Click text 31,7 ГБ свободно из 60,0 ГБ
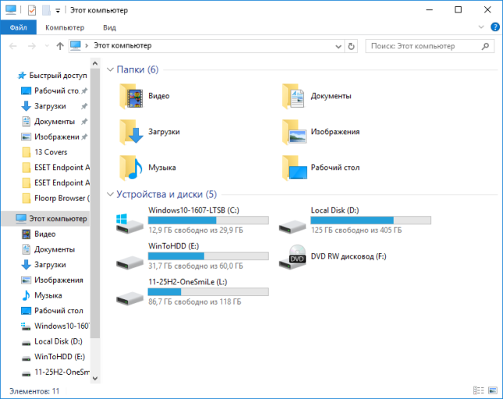503x399 pixels. [x=196, y=266]
